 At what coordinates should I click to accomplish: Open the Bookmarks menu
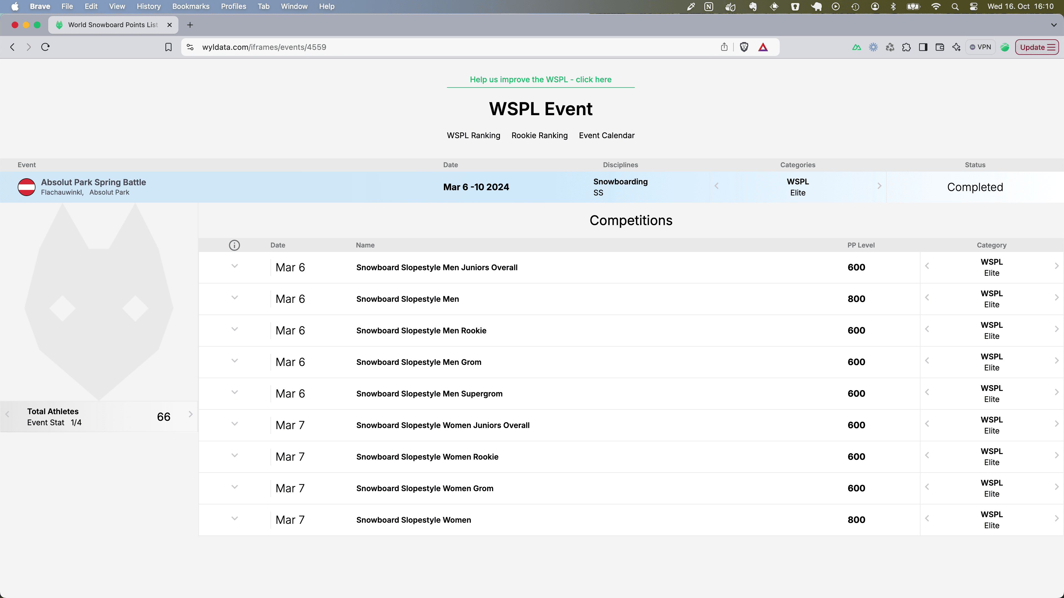[190, 7]
